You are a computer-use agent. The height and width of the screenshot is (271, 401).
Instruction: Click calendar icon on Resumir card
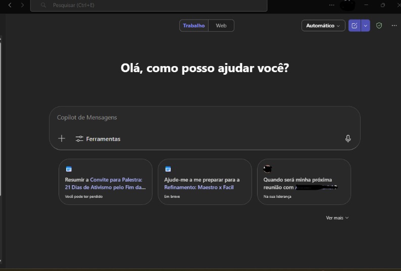[69, 169]
